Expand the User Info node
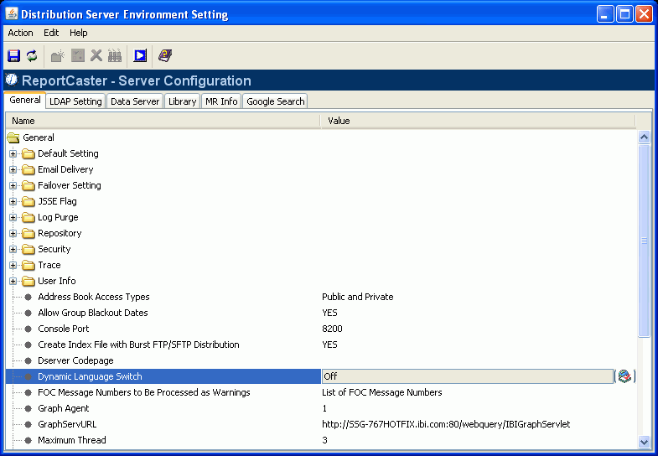 tap(13, 281)
